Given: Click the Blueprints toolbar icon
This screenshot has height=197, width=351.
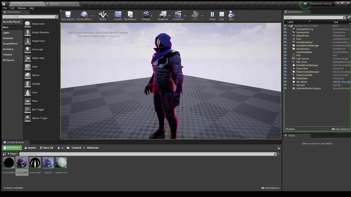Looking at the screenshot, I should coord(163,16).
